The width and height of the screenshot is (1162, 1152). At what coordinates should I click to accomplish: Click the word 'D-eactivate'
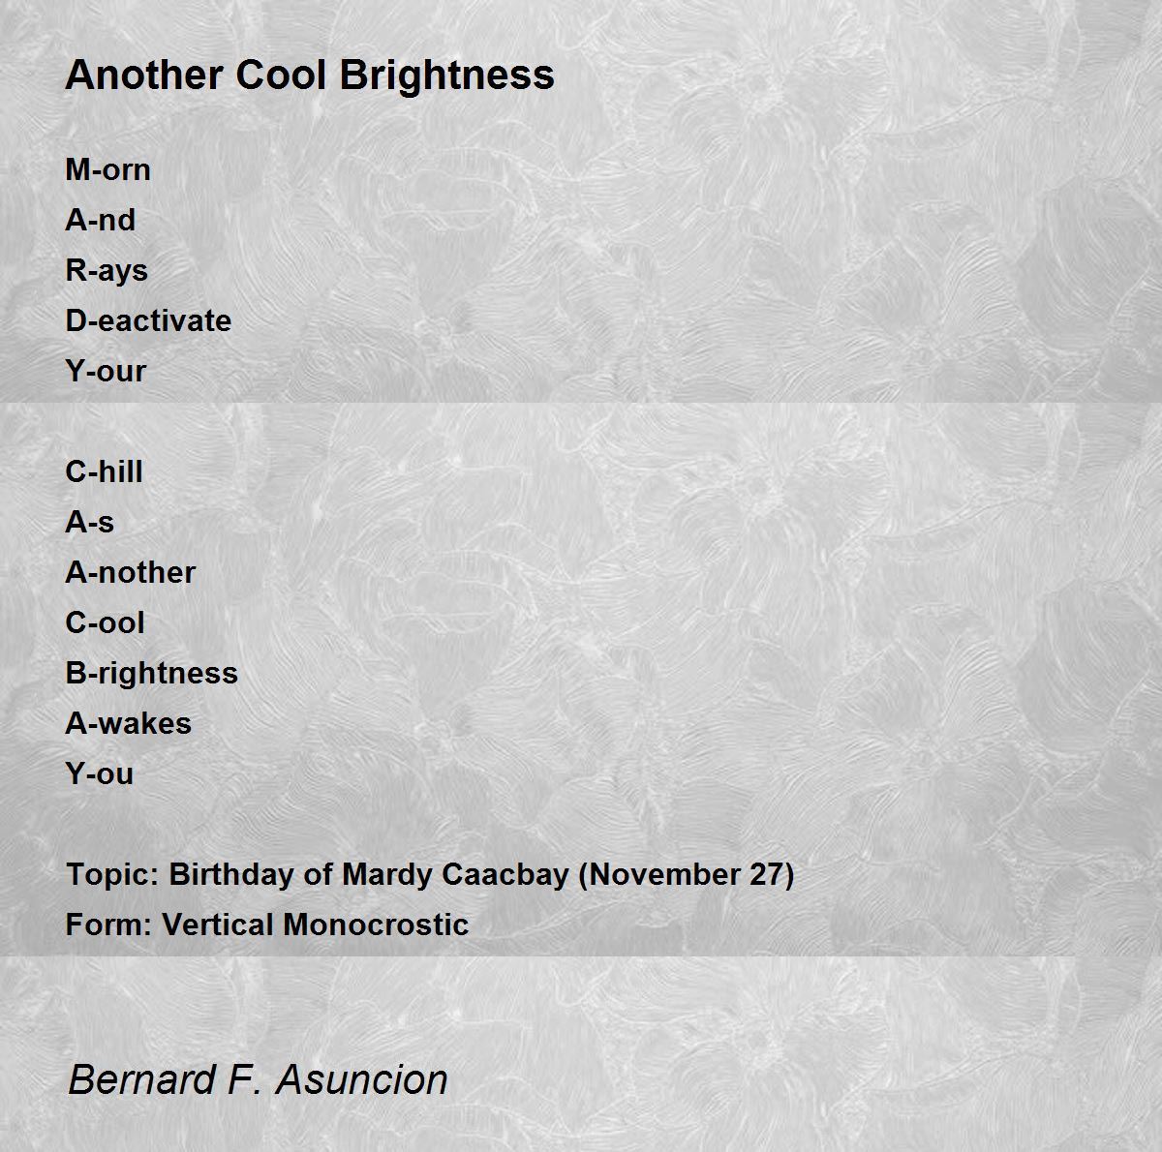click(x=148, y=320)
